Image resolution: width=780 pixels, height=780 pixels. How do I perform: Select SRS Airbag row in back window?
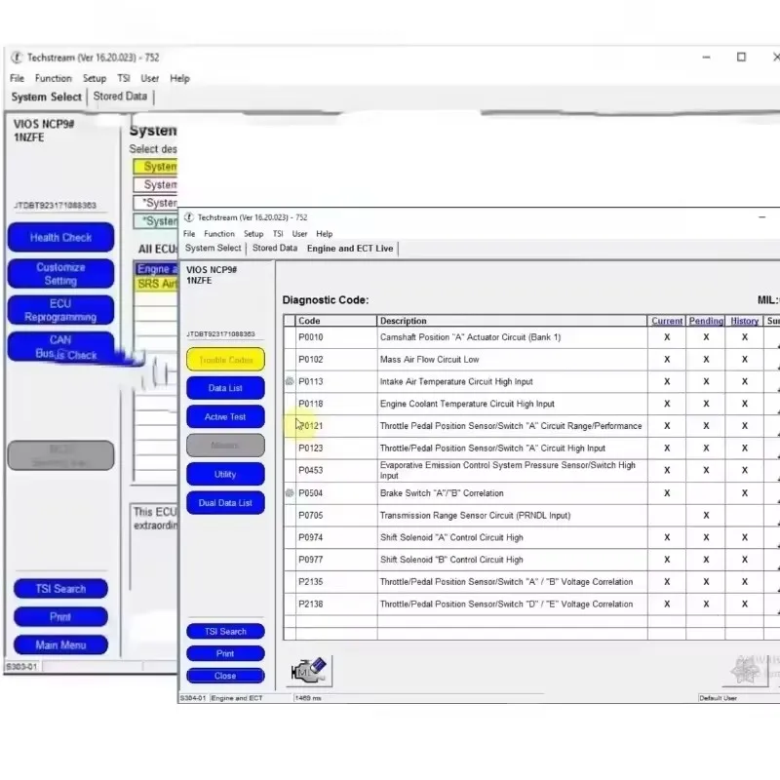click(156, 284)
